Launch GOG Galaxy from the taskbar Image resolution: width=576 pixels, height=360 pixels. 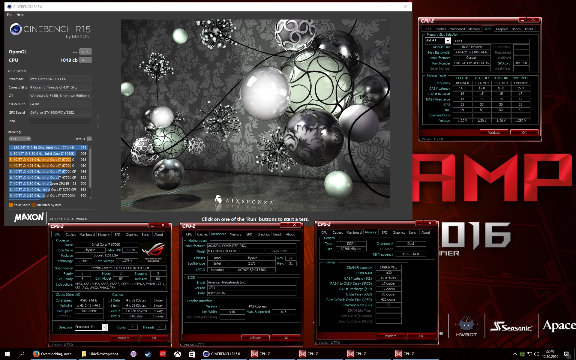click(133, 354)
